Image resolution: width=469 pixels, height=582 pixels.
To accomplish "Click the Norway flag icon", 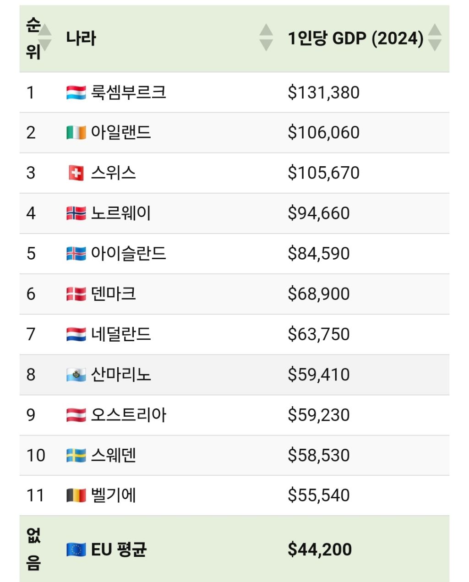I will 76,213.
